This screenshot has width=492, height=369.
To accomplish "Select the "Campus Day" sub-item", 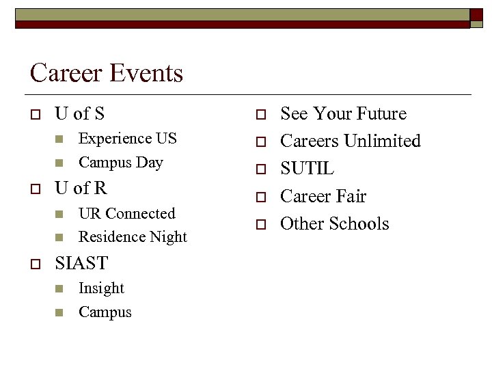I will (120, 163).
